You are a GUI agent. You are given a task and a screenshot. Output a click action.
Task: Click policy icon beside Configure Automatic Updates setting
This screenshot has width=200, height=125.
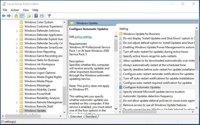(121, 87)
